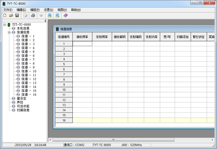Click the 发射编码 column header

[x=136, y=37]
